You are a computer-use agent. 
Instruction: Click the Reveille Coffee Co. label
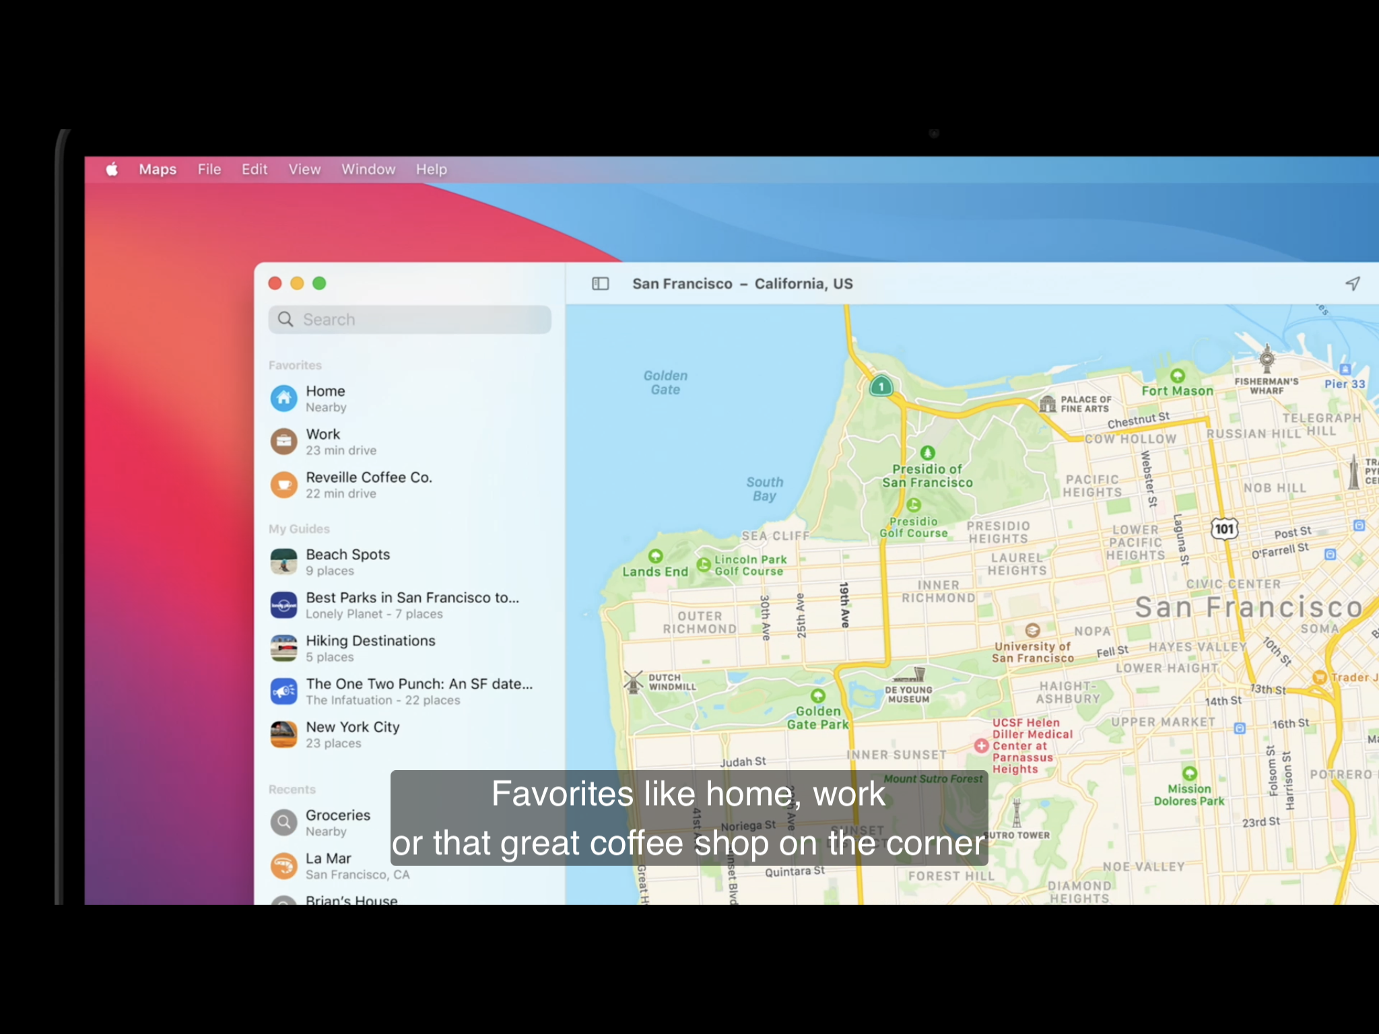[369, 477]
